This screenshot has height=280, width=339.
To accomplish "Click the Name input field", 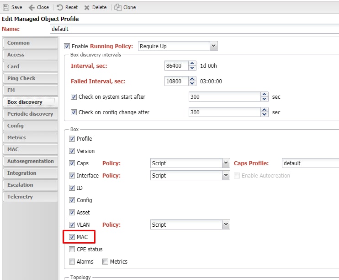I will tap(195, 29).
